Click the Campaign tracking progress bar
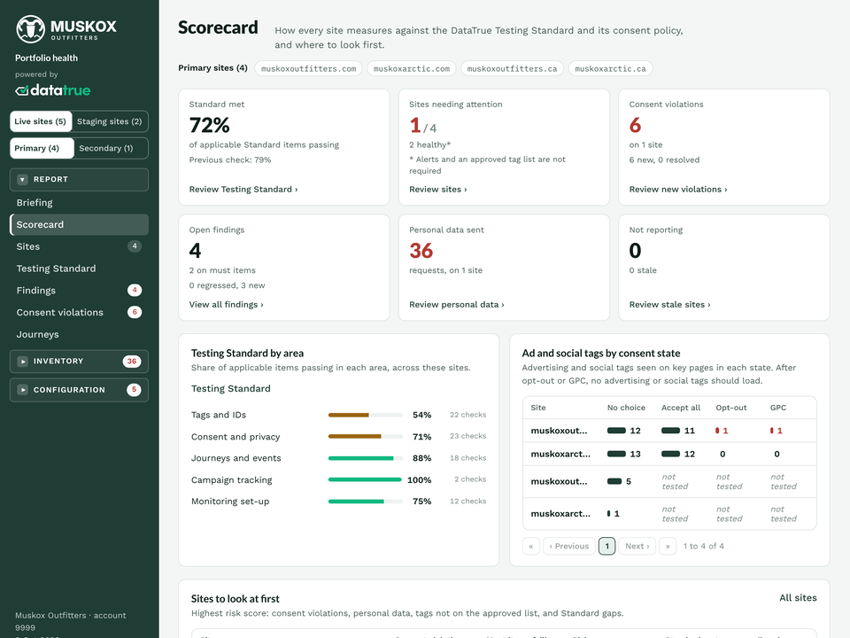 tap(366, 479)
